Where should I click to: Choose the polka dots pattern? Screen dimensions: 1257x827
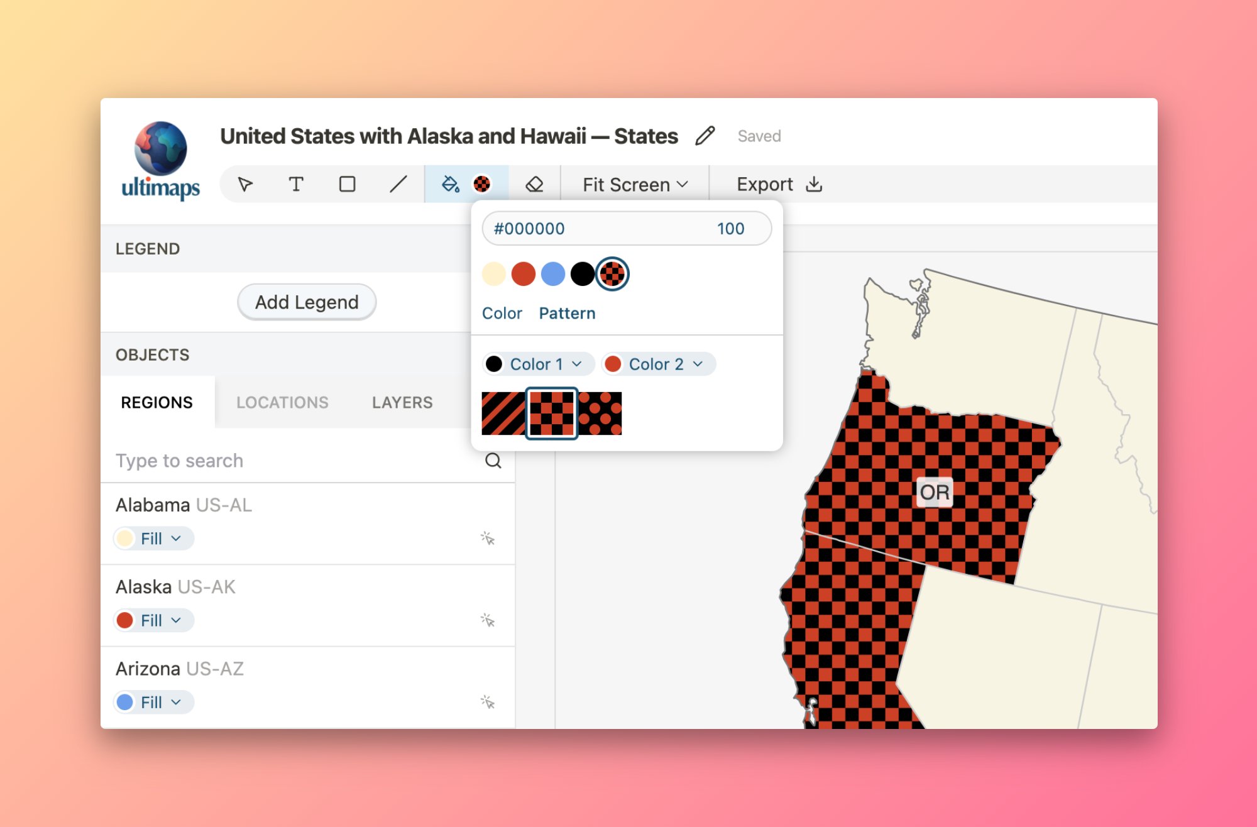click(600, 413)
